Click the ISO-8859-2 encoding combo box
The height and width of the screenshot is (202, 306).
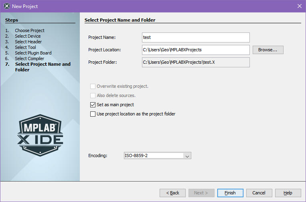pyautogui.click(x=154, y=156)
